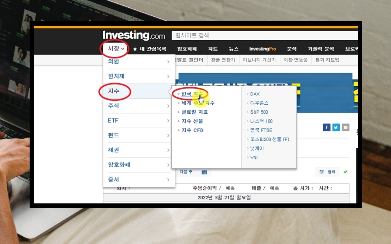Viewport: 391px width, 244px height.
Task: Share page via Facebook icon
Action: (x=326, y=127)
